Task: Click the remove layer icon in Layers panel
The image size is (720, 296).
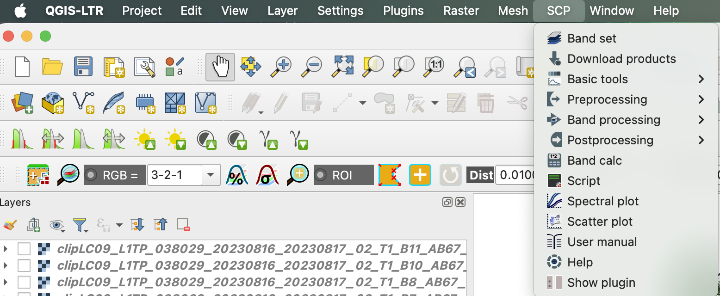Action: pos(183,225)
